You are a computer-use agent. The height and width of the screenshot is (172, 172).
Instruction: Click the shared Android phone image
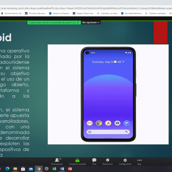108,94
